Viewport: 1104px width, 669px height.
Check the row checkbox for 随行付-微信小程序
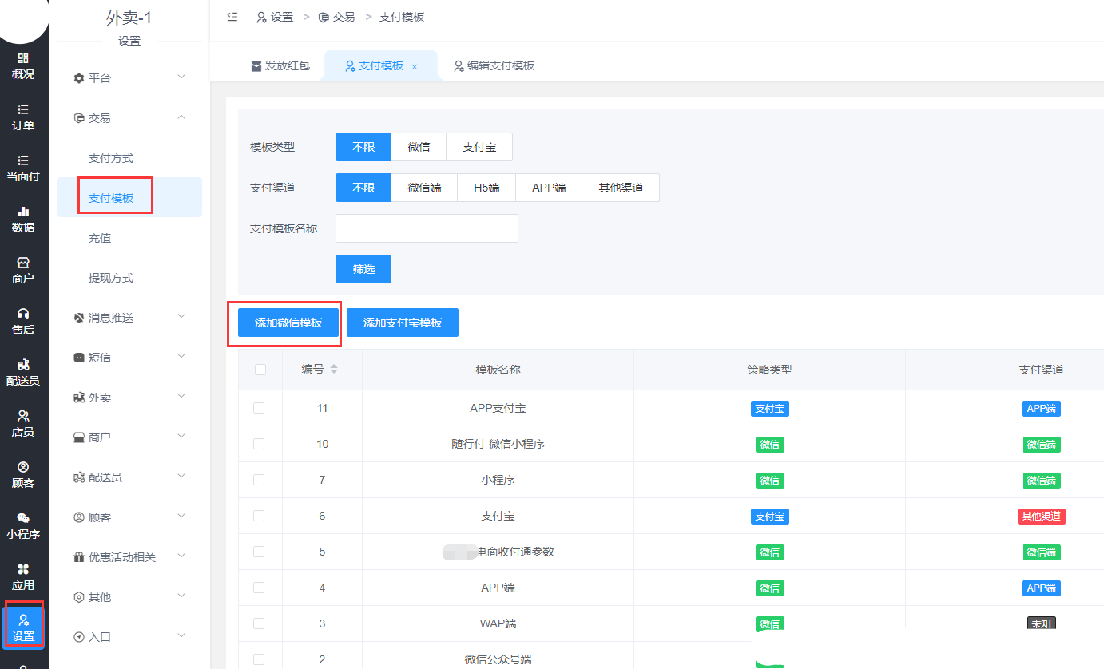(x=259, y=444)
